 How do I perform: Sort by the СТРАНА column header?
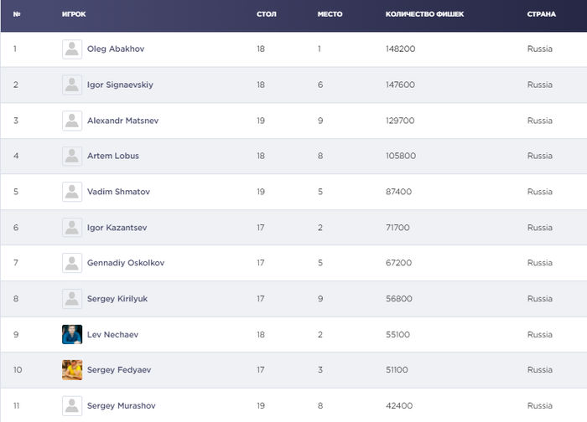tap(541, 14)
